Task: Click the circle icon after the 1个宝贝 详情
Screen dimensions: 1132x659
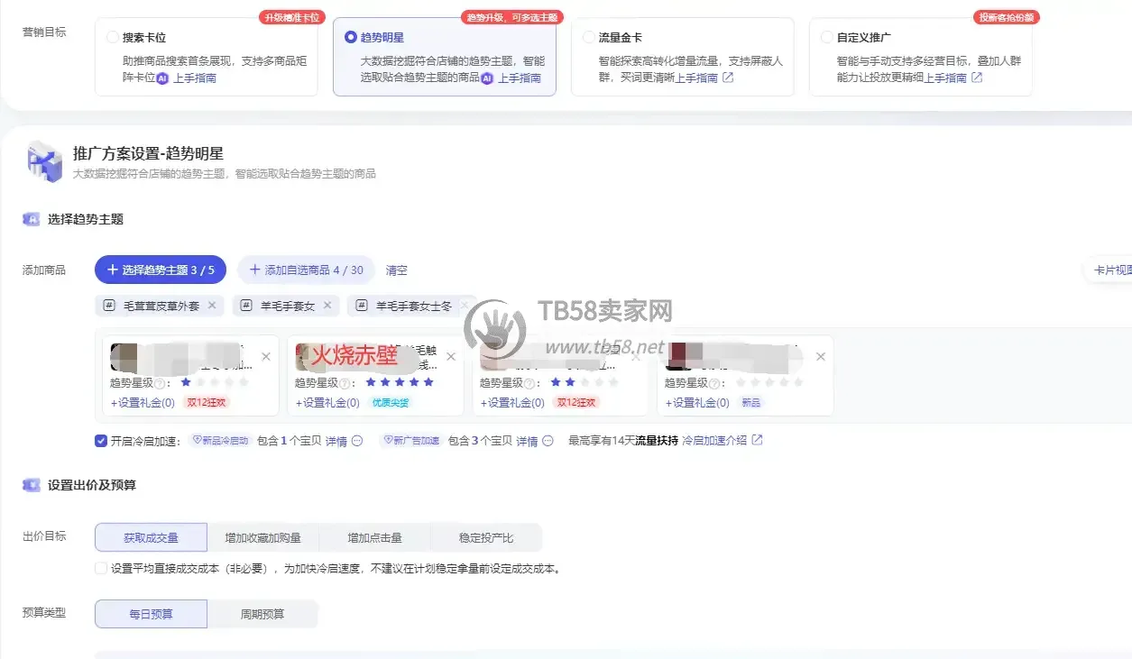Action: pyautogui.click(x=357, y=441)
